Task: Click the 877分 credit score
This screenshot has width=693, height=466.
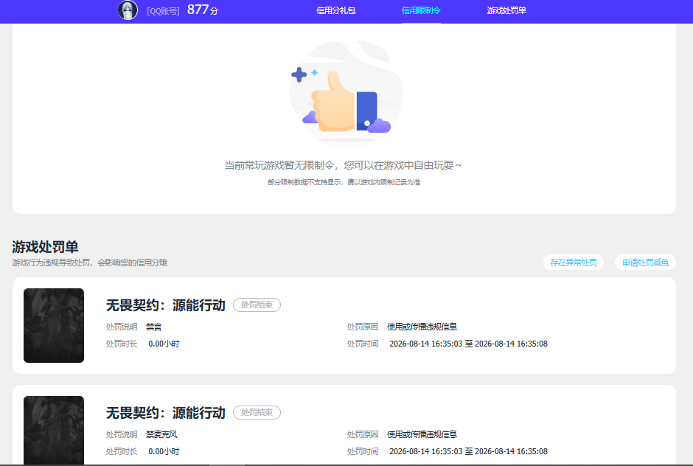Action: (x=203, y=10)
